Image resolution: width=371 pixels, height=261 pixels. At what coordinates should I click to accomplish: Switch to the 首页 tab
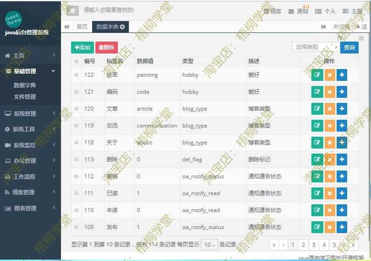tap(82, 27)
